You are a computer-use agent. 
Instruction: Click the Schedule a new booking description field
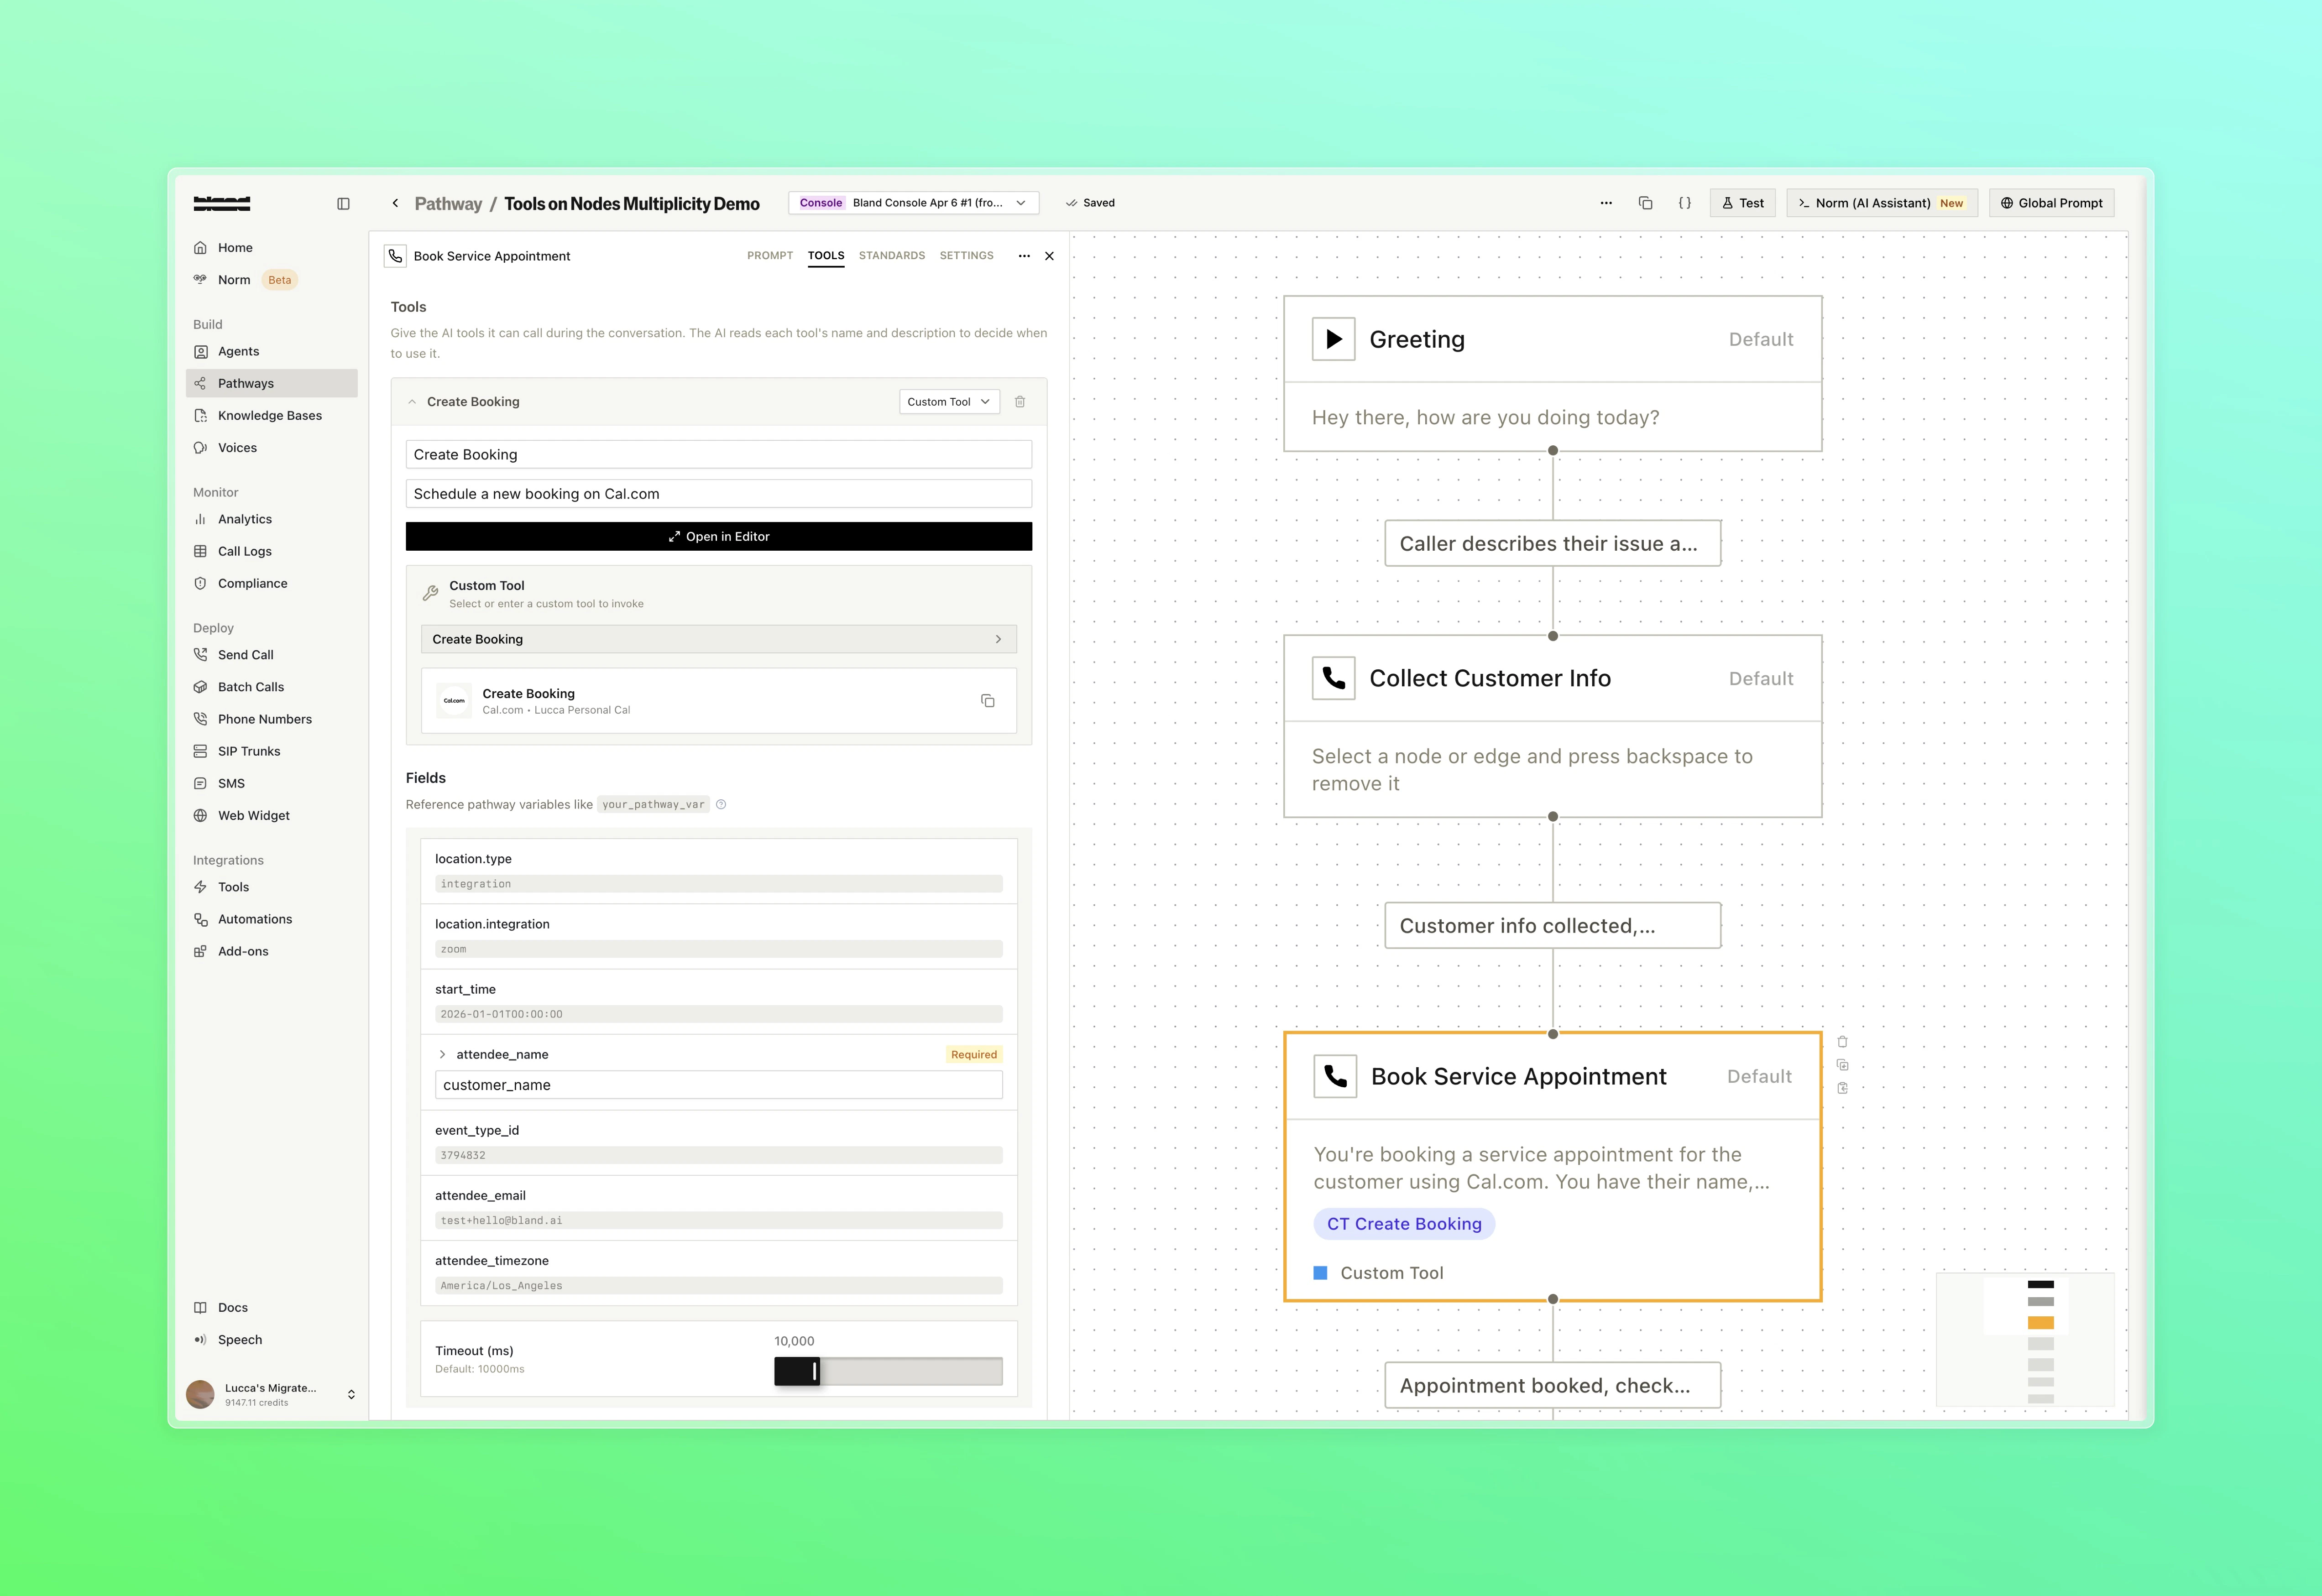pos(718,493)
